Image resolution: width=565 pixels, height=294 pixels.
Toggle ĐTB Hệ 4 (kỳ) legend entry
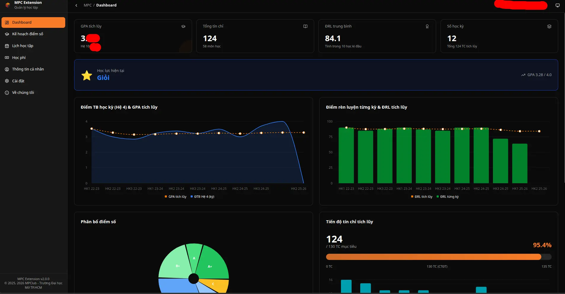202,197
